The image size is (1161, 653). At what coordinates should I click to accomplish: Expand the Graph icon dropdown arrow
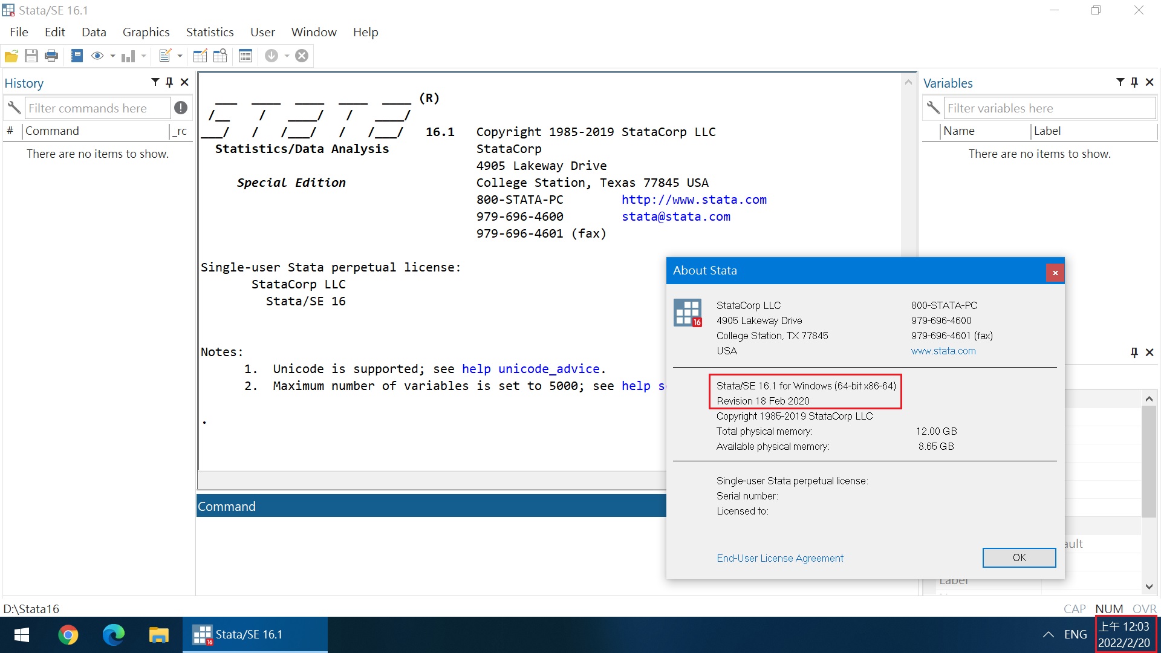(x=144, y=56)
